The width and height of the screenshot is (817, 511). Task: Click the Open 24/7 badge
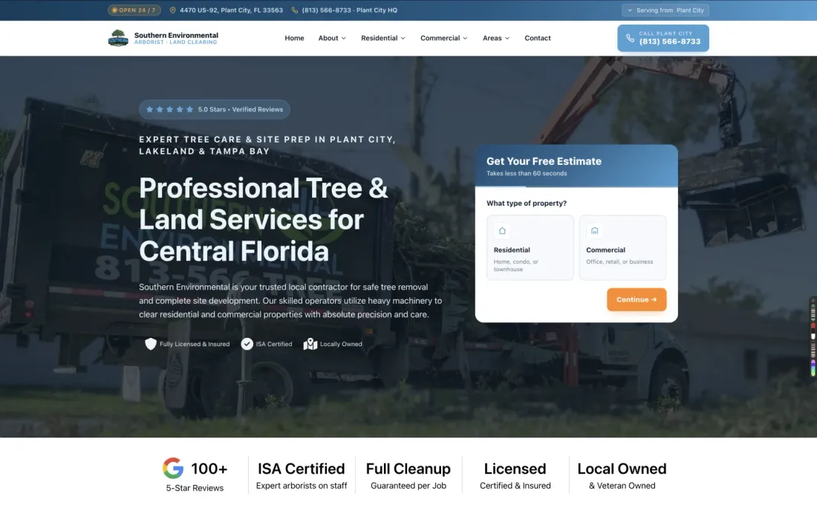coord(134,10)
